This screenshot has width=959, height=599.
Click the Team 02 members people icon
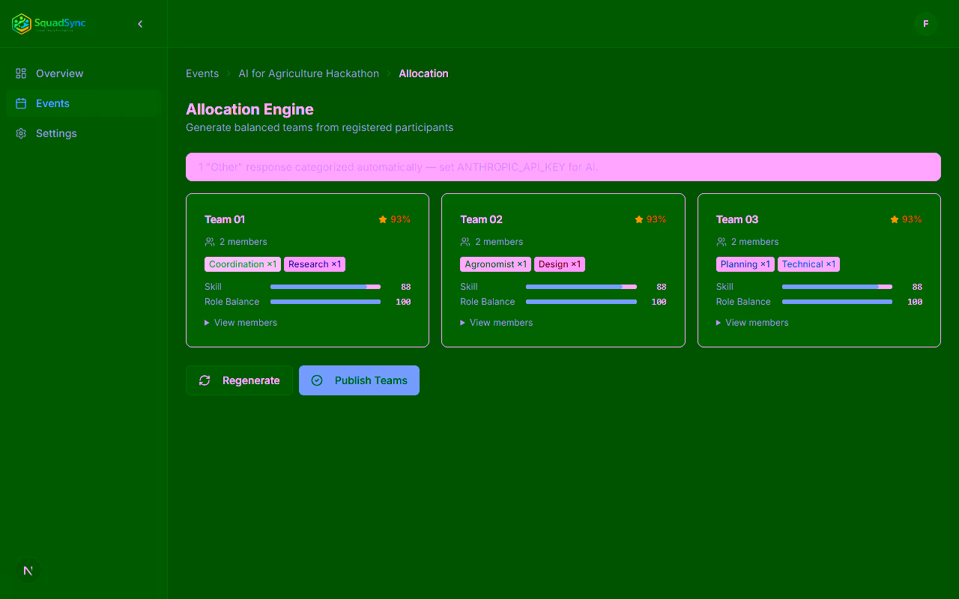point(465,242)
